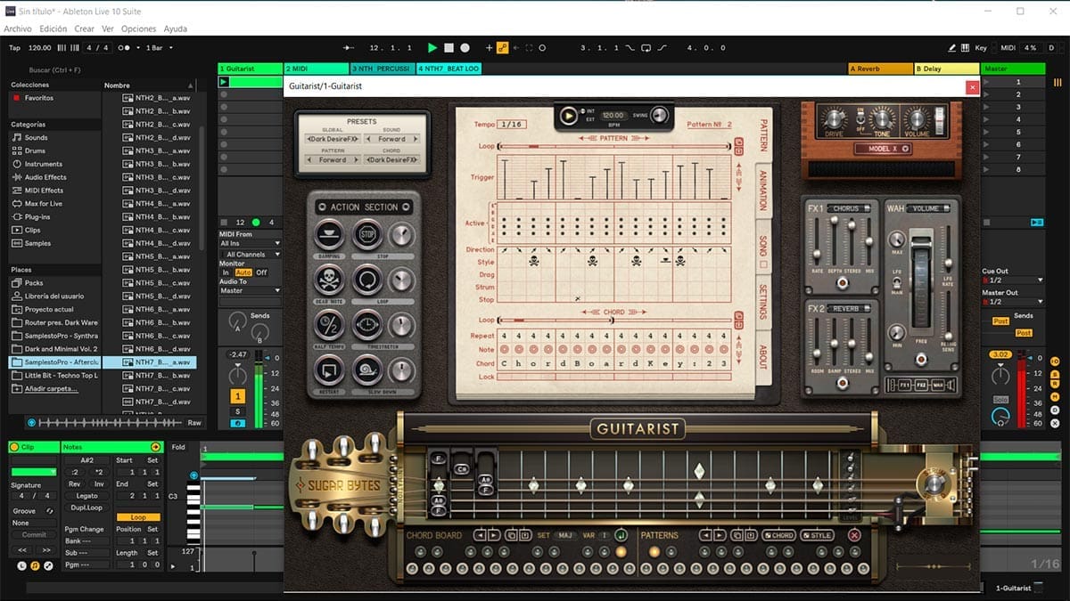1070x601 pixels.
Task: Select the Sounds category in browser
Action: point(37,138)
